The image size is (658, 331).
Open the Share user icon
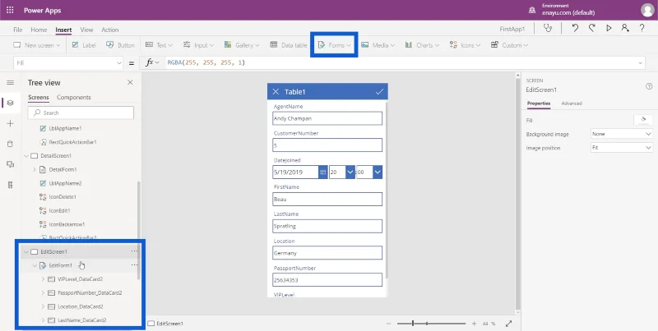click(625, 28)
